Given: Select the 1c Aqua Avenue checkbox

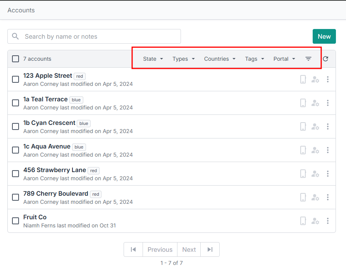Looking at the screenshot, I should (x=15, y=150).
